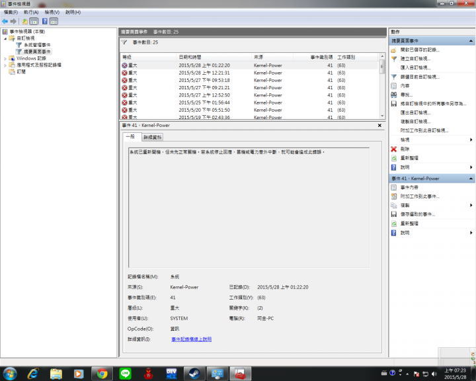Collapse the 事件 41 Kernel-Power actions section
476x381 pixels.
pyautogui.click(x=471, y=179)
